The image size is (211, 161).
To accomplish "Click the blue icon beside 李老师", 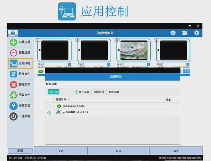I will [109, 64].
